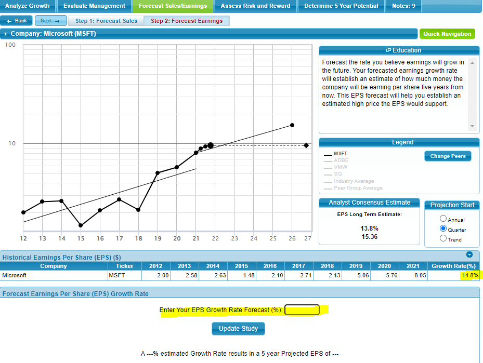Image resolution: width=483 pixels, height=363 pixels.
Task: Click Update Study button
Action: [x=238, y=329]
